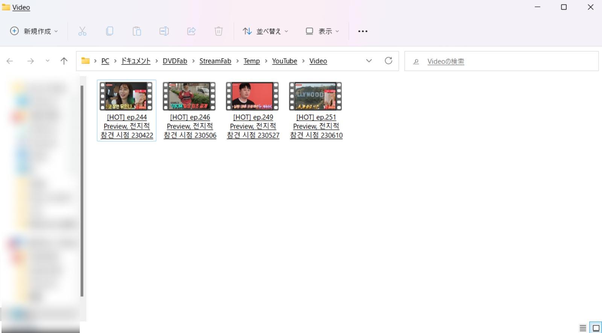This screenshot has height=333, width=602.
Task: Select the ep.249 video thumbnail
Action: [x=252, y=96]
